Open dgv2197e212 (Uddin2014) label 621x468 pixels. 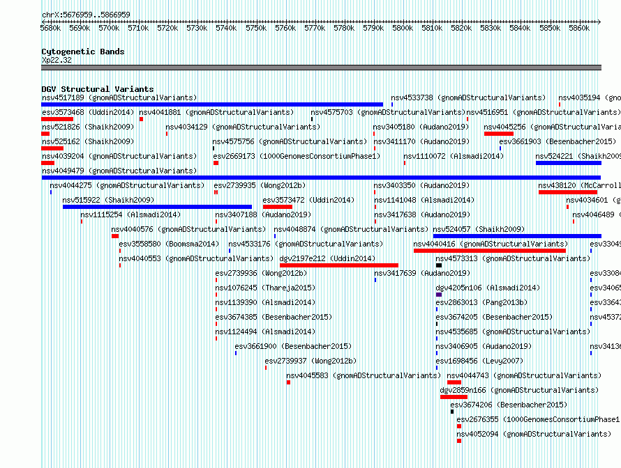click(327, 258)
